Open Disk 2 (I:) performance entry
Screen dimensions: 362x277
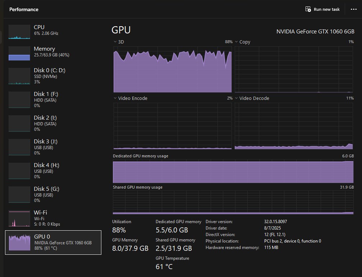click(x=53, y=123)
